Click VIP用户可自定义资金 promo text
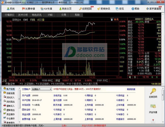The width and height of the screenshot is (165, 127). pos(77,89)
